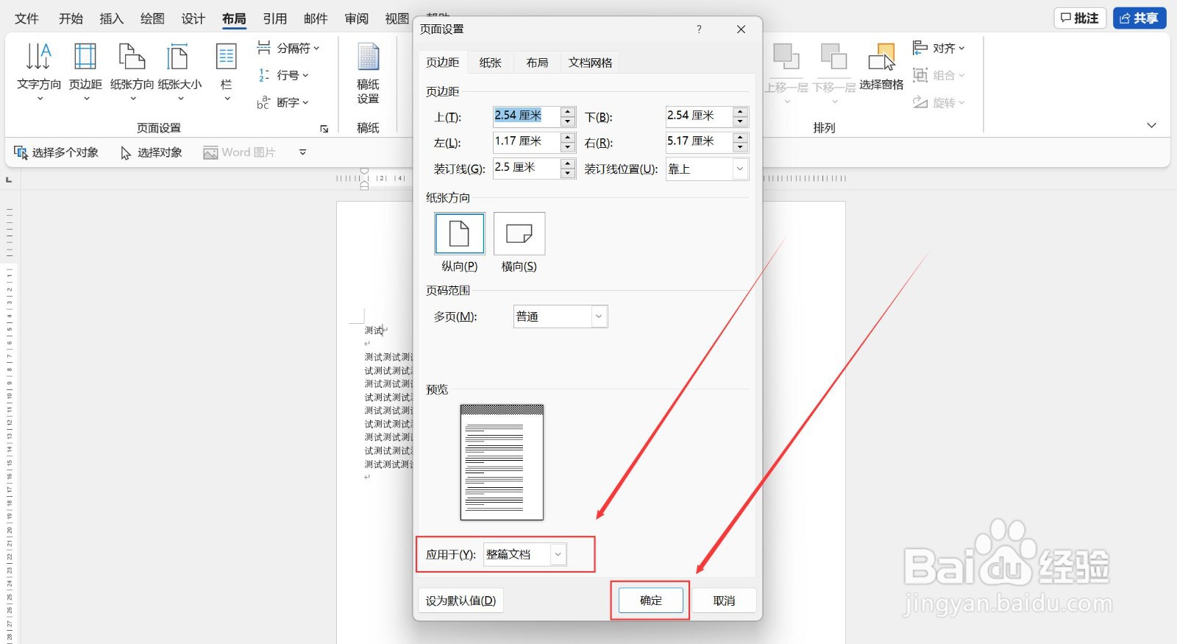Switch to the 审阅 ribbon tab

pyautogui.click(x=357, y=18)
